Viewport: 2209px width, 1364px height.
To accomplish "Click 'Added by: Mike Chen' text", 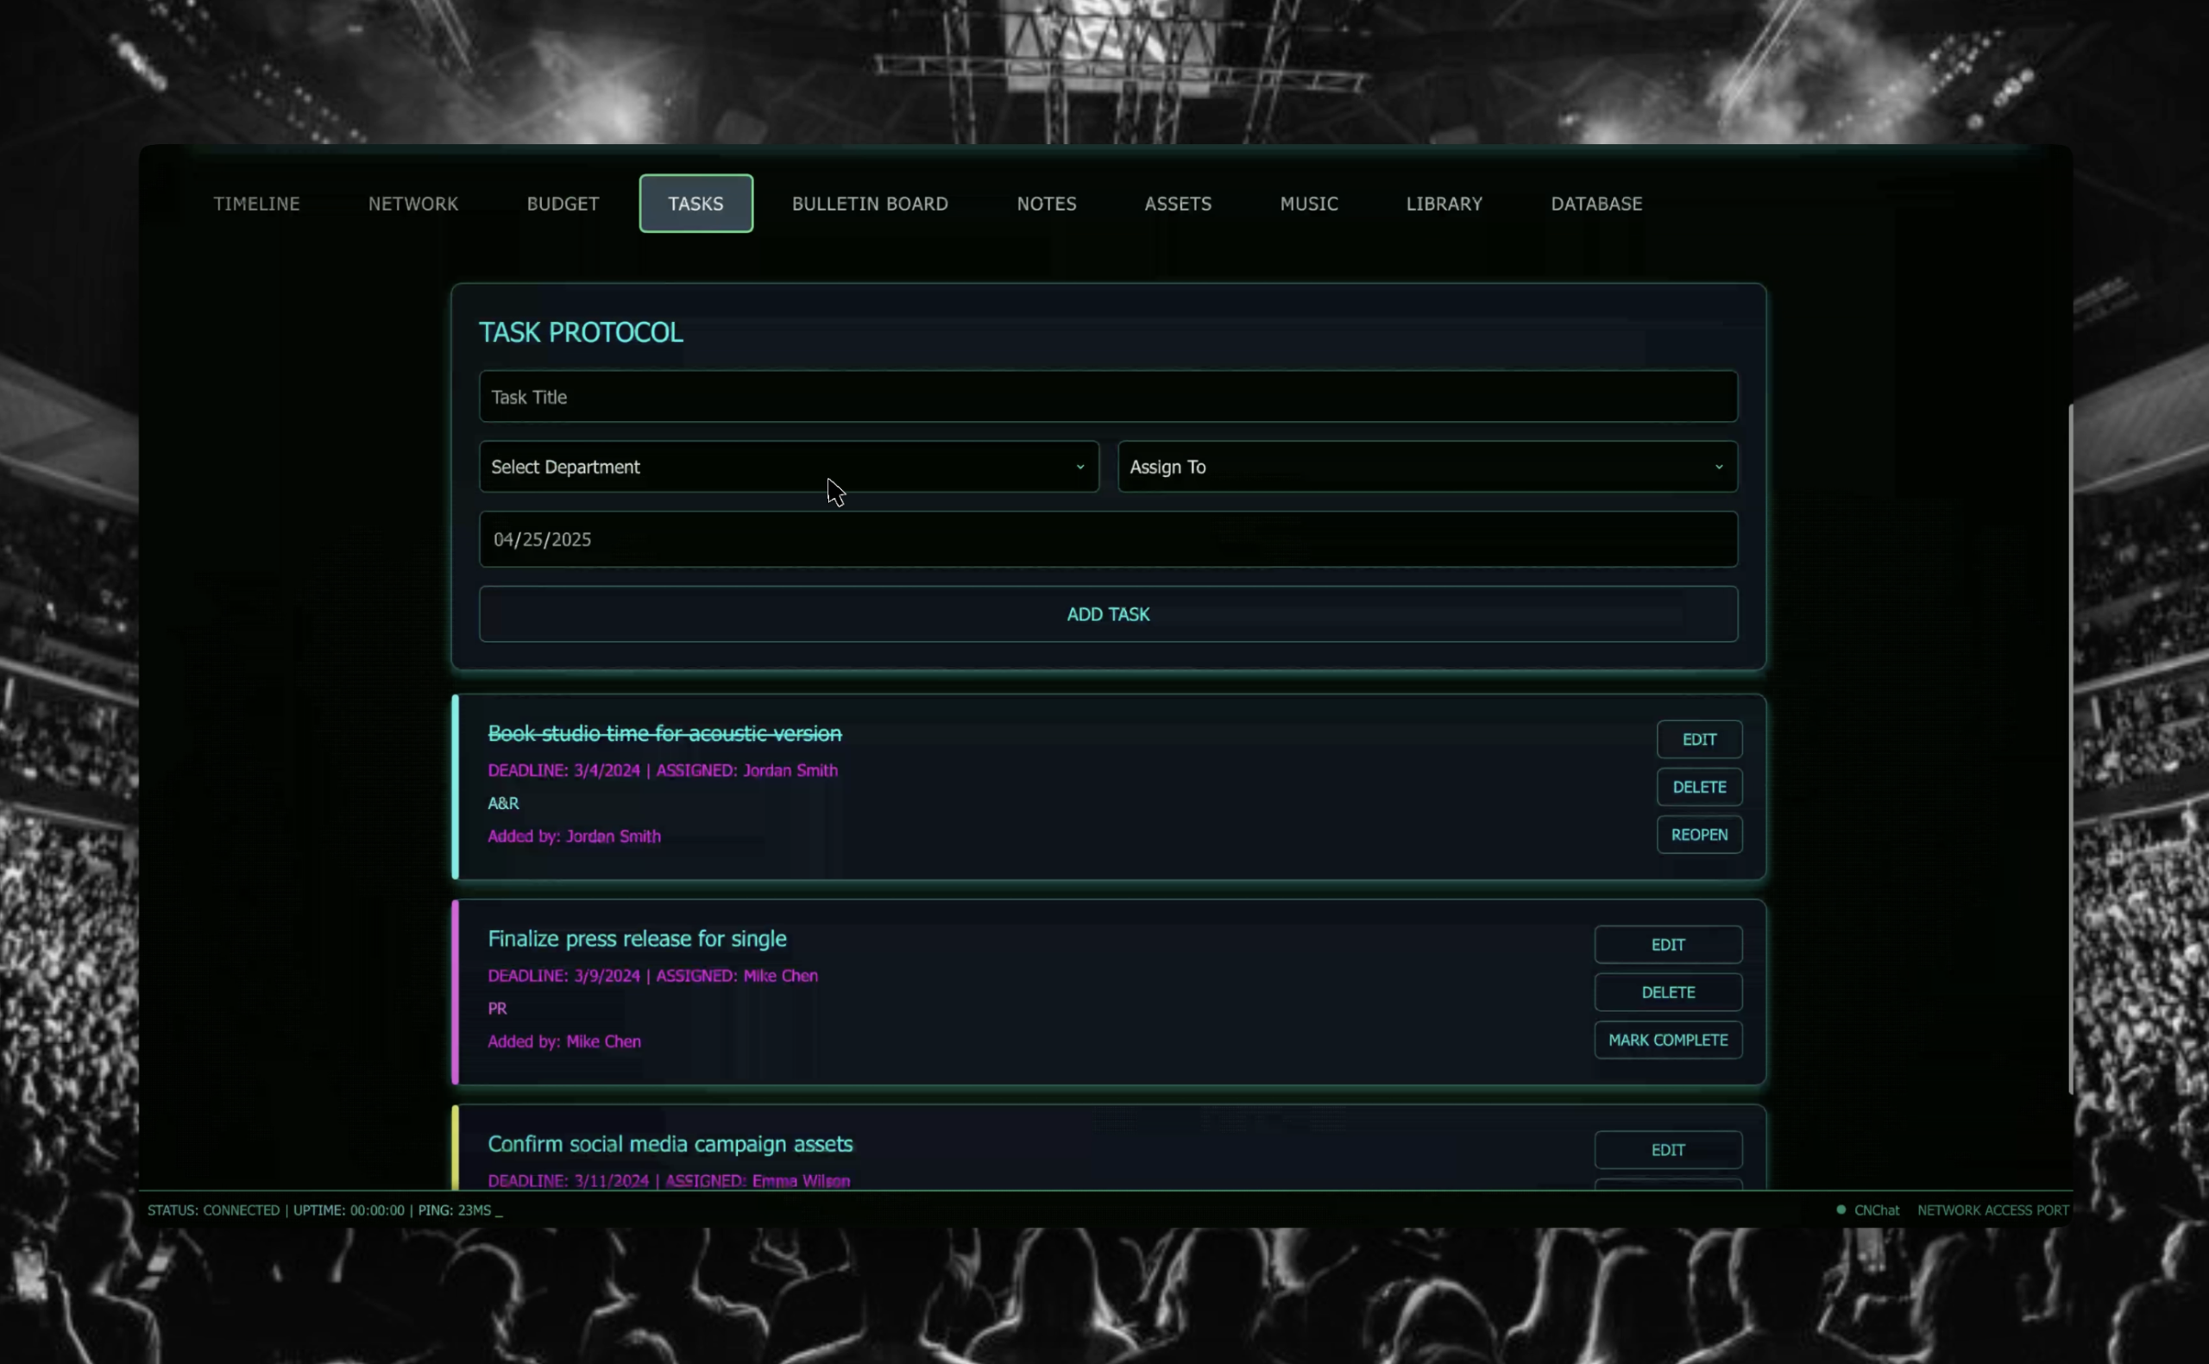I will click(563, 1041).
